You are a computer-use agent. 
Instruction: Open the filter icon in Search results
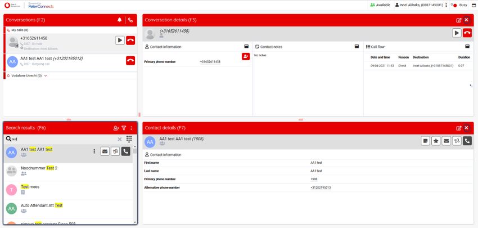[124, 128]
